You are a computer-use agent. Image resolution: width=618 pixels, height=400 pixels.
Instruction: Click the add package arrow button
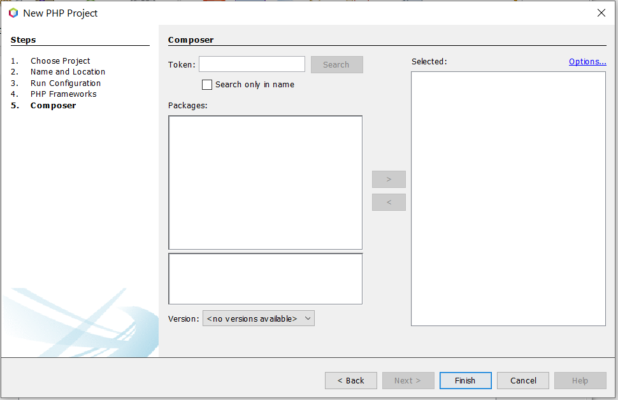(389, 180)
